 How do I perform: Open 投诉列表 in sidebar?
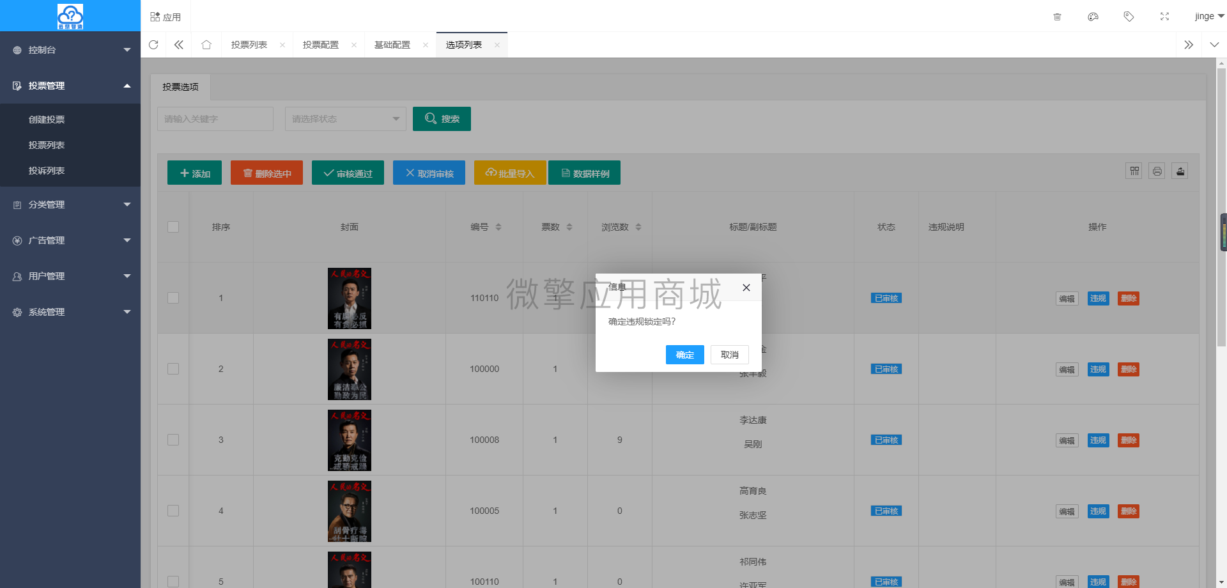coord(47,171)
